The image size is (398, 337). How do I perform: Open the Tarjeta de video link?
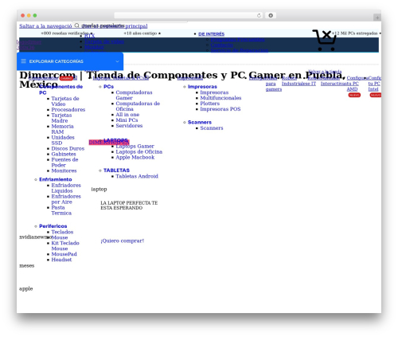pyautogui.click(x=104, y=41)
